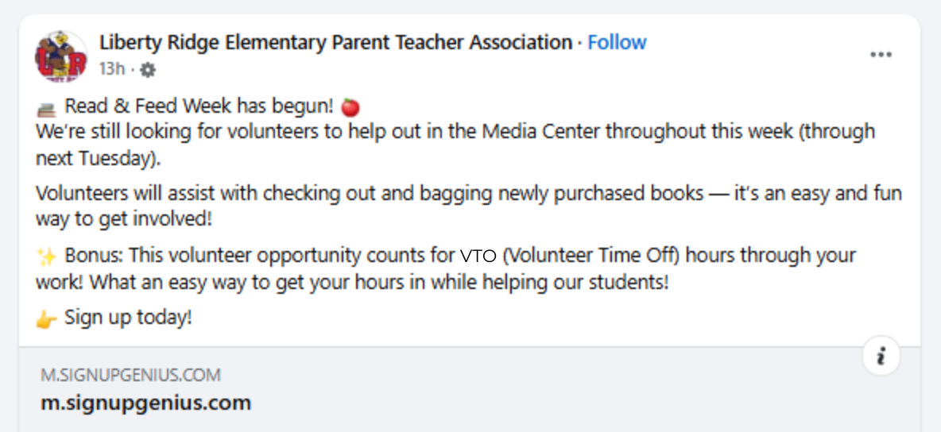Click the gear audience icon beside timestamp

tap(148, 70)
